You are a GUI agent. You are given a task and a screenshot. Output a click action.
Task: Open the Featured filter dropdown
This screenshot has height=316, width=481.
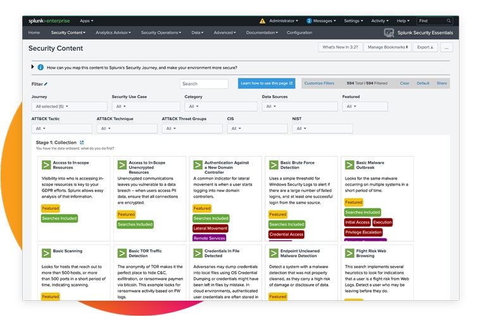pos(365,107)
